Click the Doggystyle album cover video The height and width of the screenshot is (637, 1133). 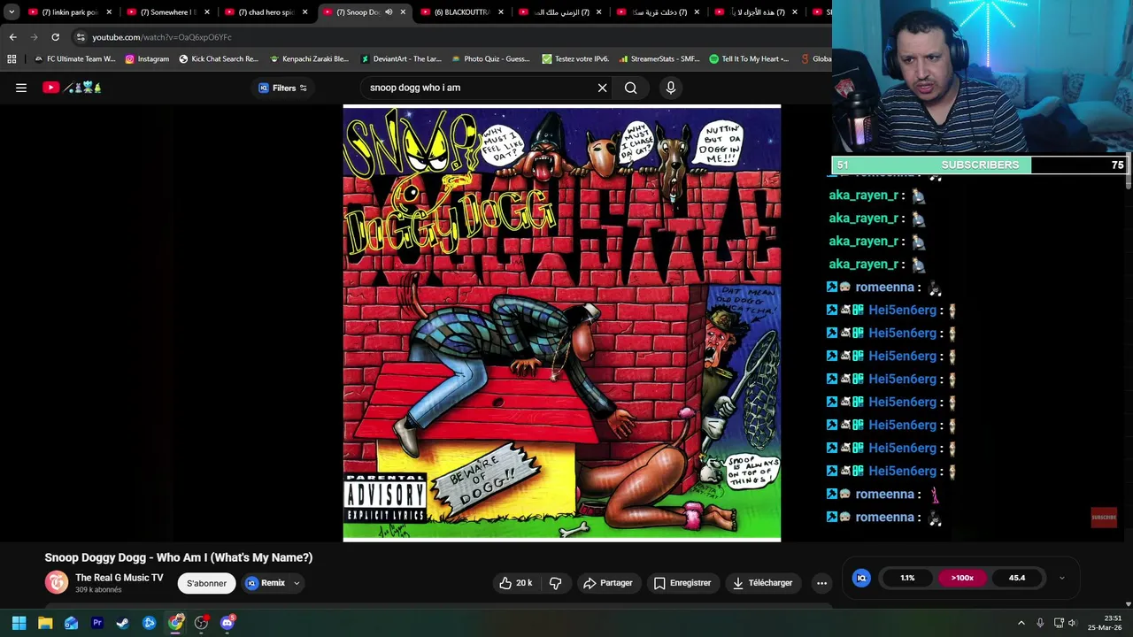pos(562,323)
